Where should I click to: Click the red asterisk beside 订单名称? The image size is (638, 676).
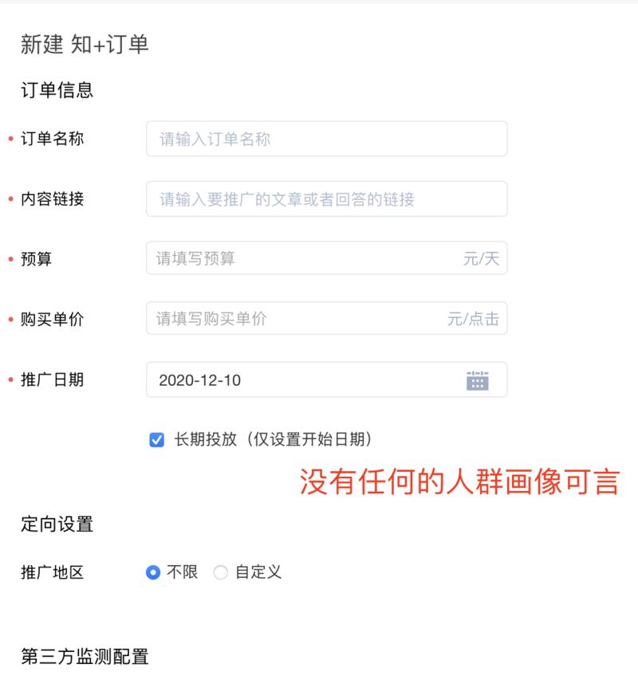11,139
